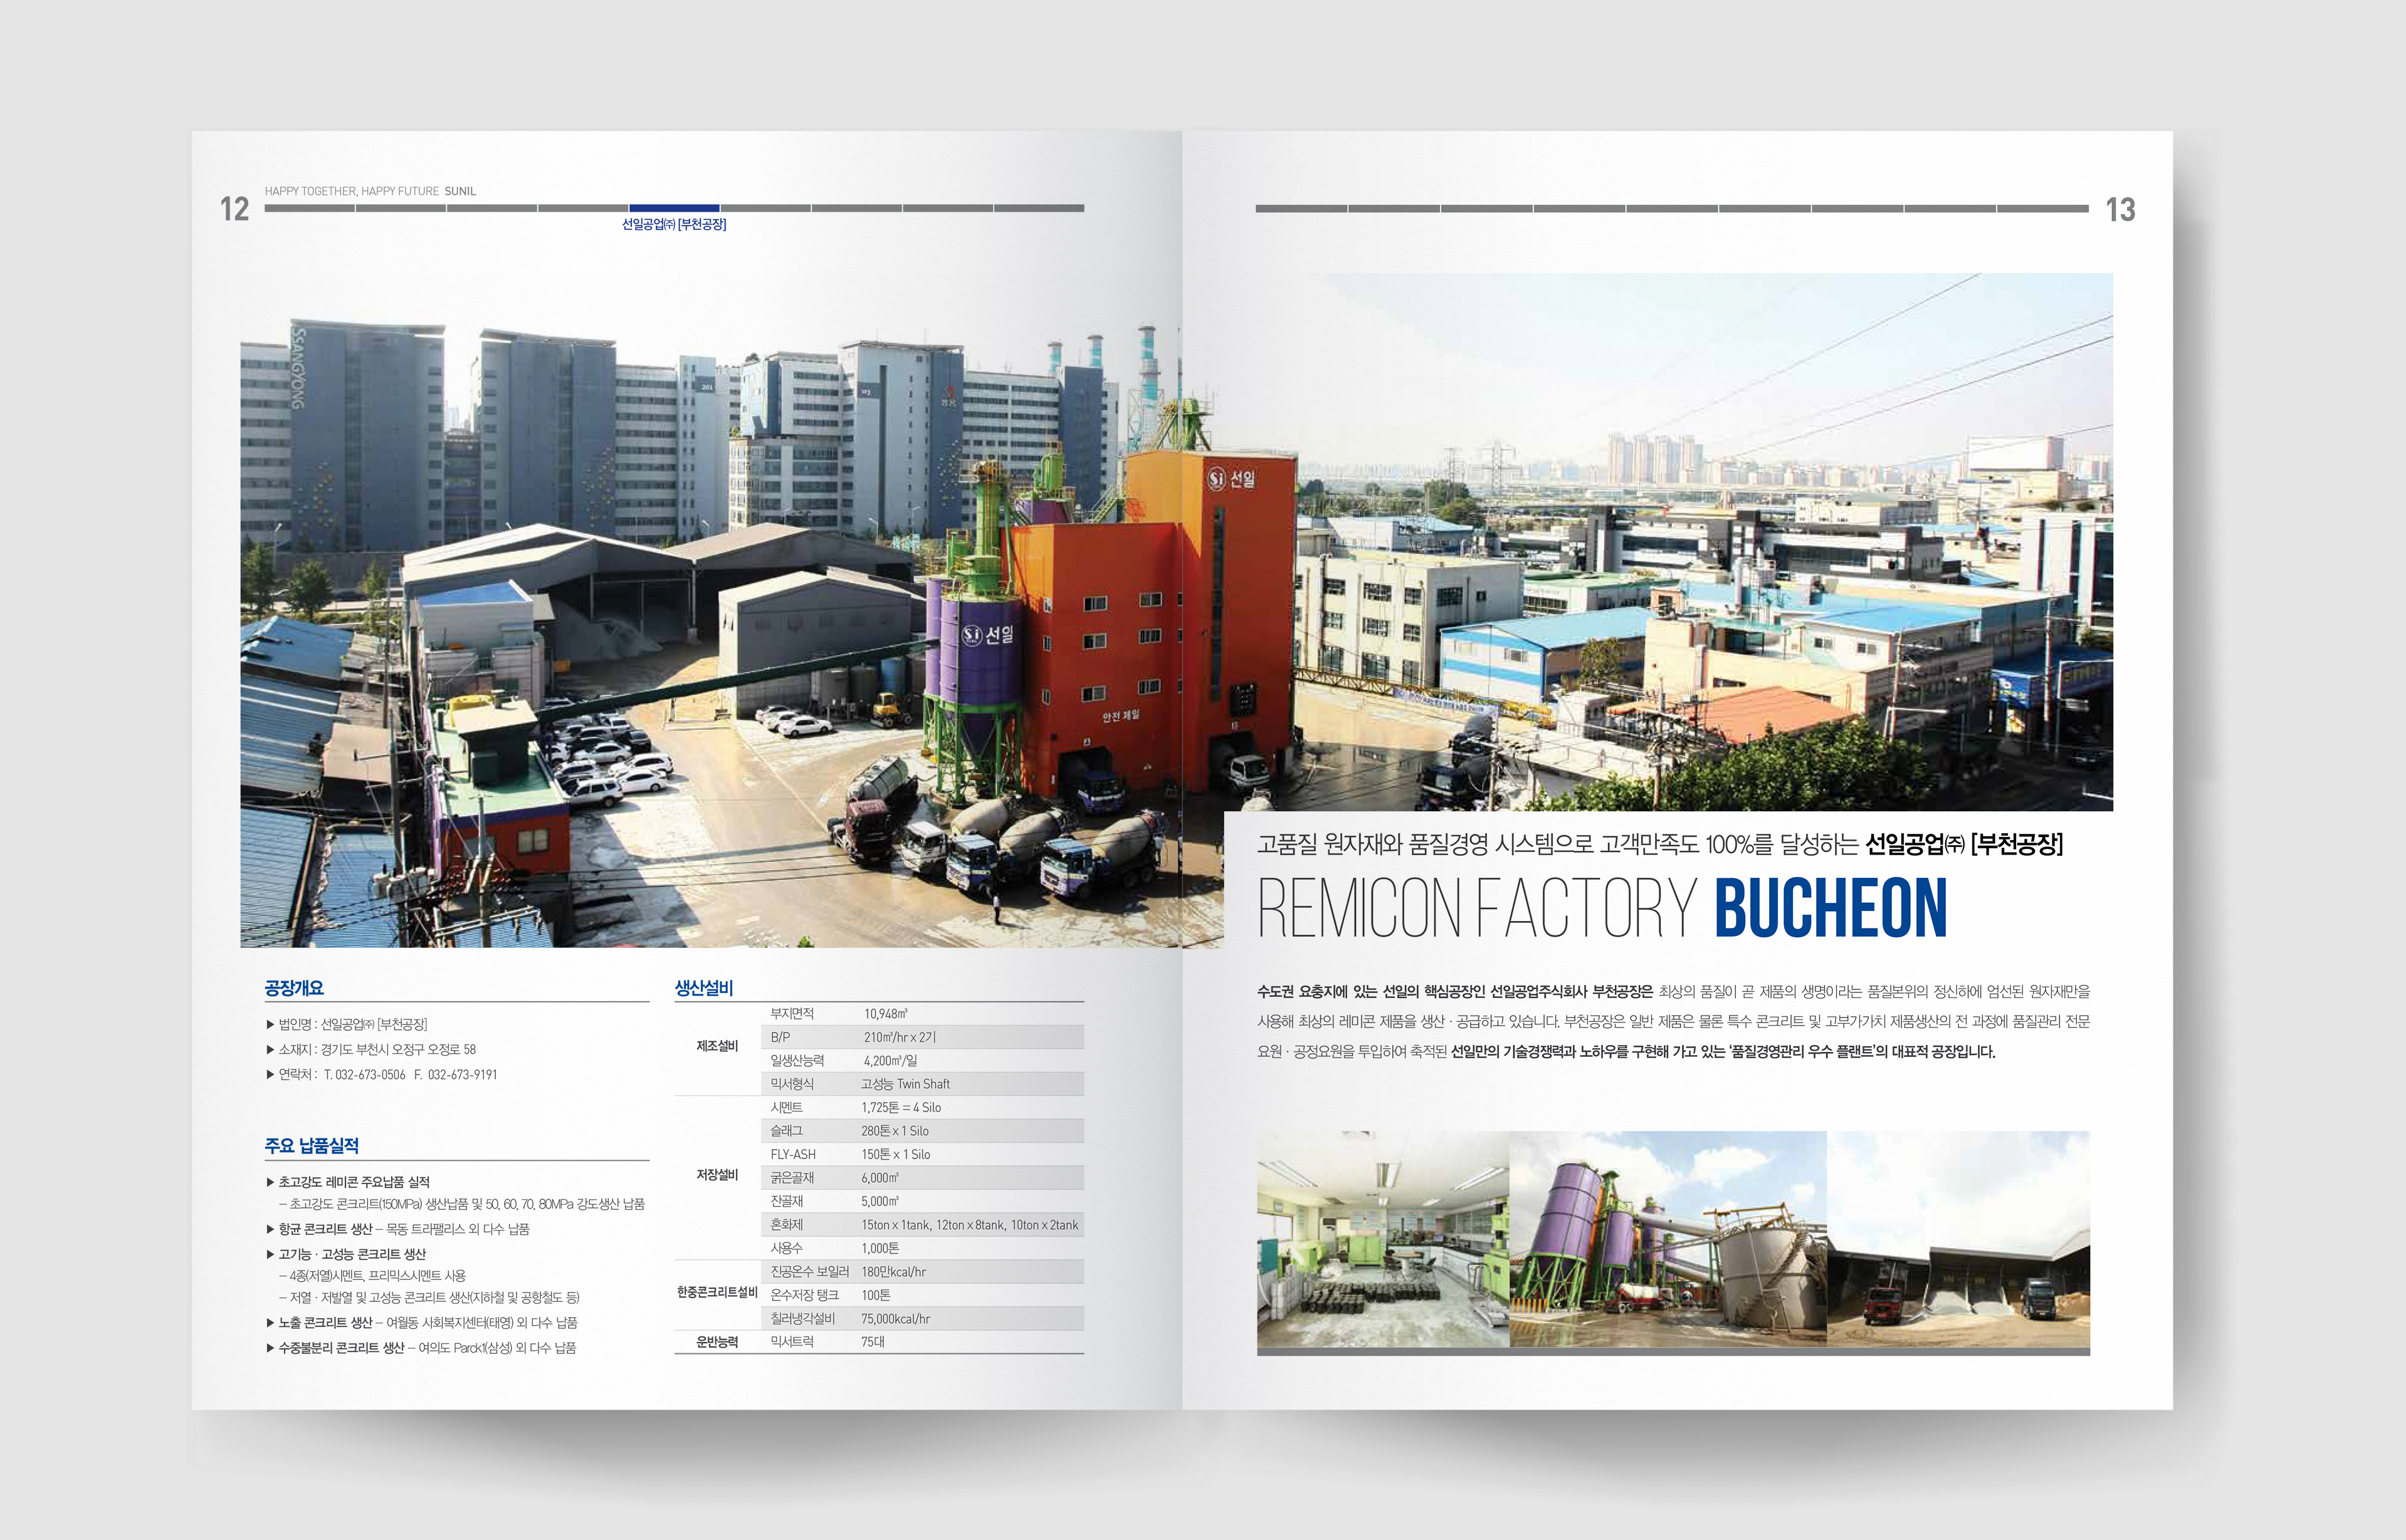Click the '온수저장 탱크' row label
The height and width of the screenshot is (1540, 2406).
point(804,1295)
